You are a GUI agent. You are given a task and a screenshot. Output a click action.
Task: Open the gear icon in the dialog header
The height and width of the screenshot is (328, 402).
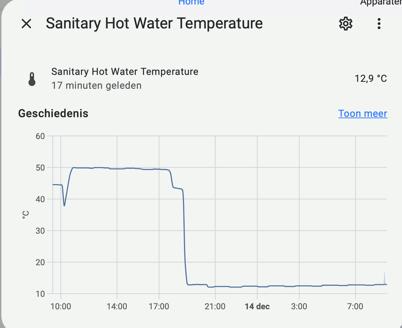coord(345,24)
